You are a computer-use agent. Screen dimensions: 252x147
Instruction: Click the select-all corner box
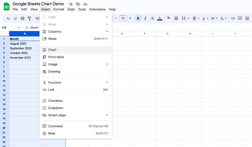pos(4,34)
